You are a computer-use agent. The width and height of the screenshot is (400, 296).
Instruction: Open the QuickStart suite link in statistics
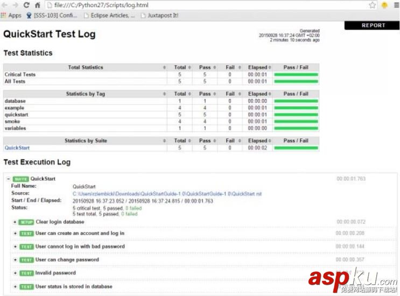coord(17,148)
